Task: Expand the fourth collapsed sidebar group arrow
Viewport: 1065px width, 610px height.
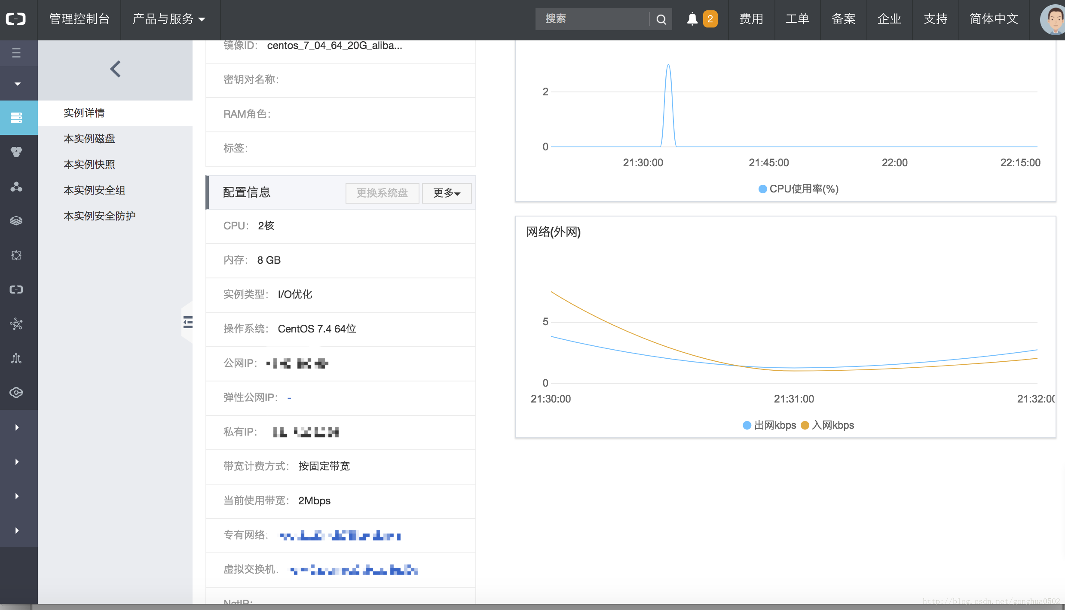Action: pos(17,531)
